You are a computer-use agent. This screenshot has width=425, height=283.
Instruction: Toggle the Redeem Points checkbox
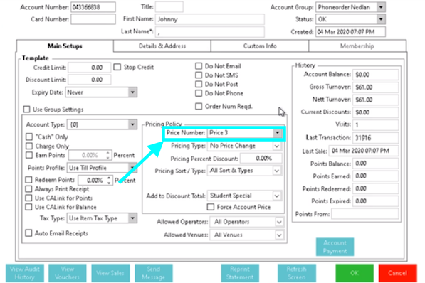click(28, 180)
